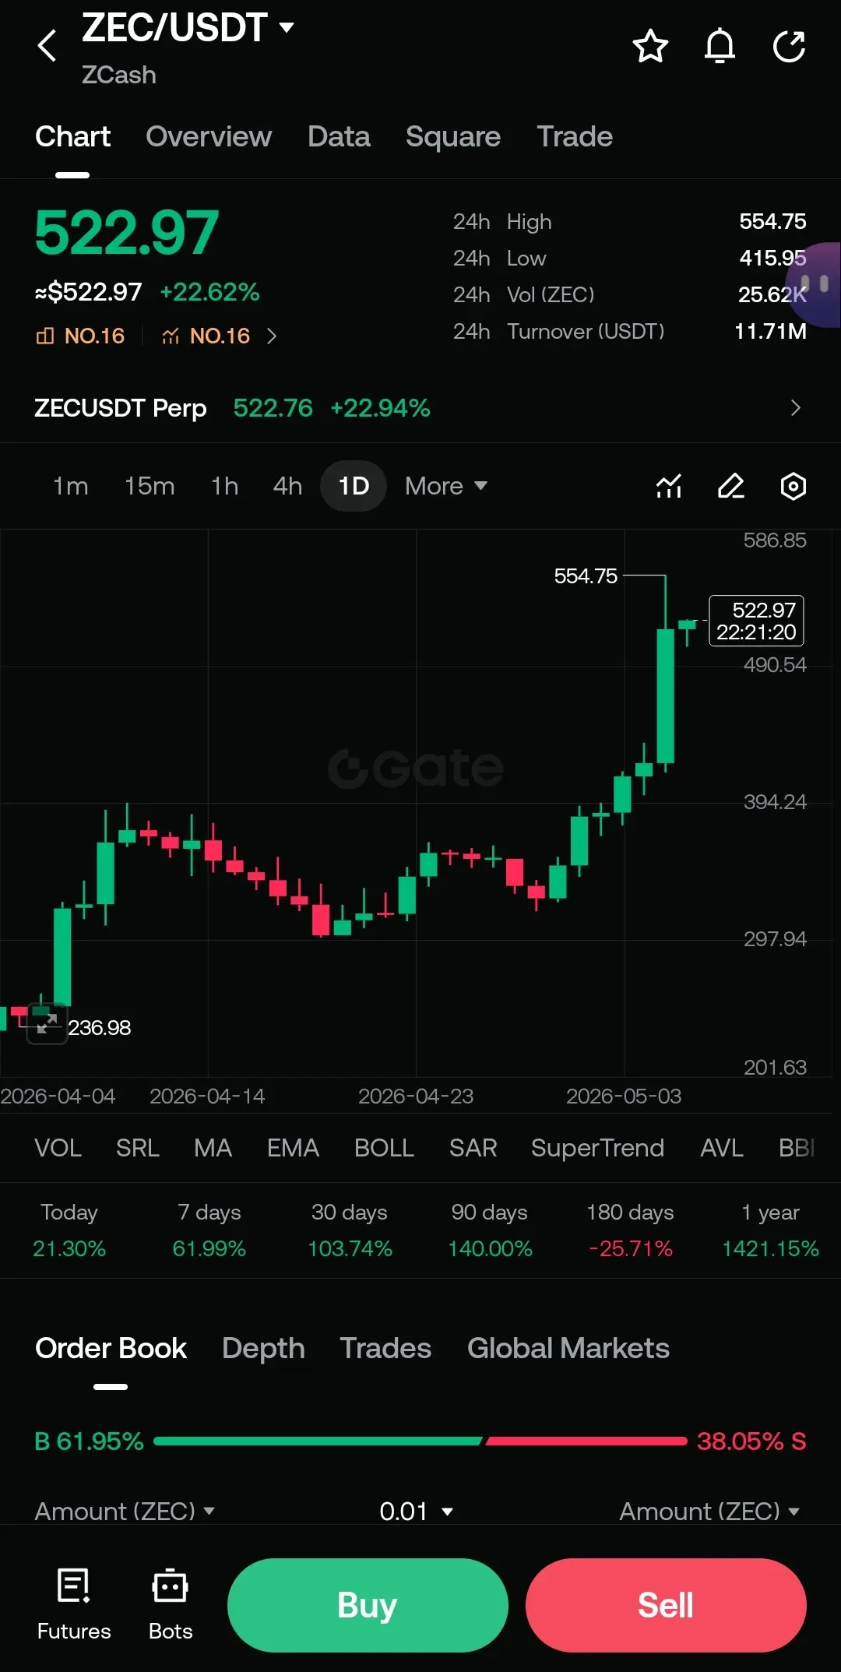Screen dimensions: 841x1672
Task: Toggle the BOLL indicator
Action: click(x=384, y=1148)
